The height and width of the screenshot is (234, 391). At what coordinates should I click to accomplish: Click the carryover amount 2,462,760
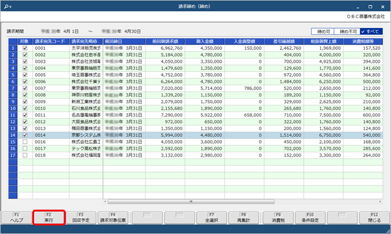pyautogui.click(x=291, y=48)
